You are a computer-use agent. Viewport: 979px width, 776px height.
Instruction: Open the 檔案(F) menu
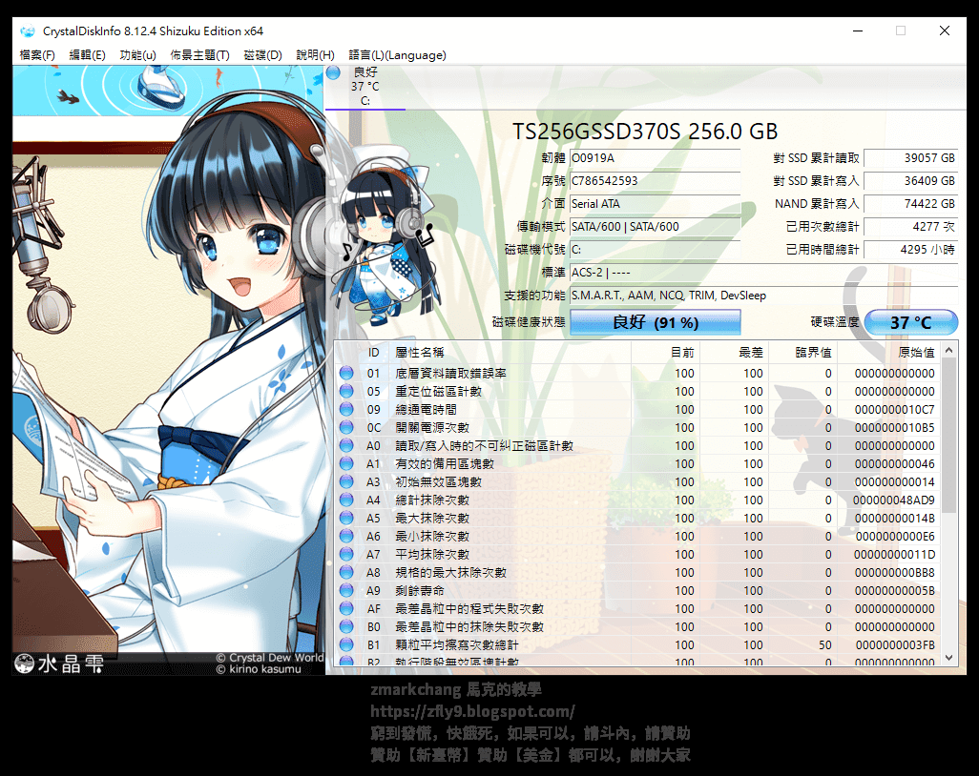(37, 55)
